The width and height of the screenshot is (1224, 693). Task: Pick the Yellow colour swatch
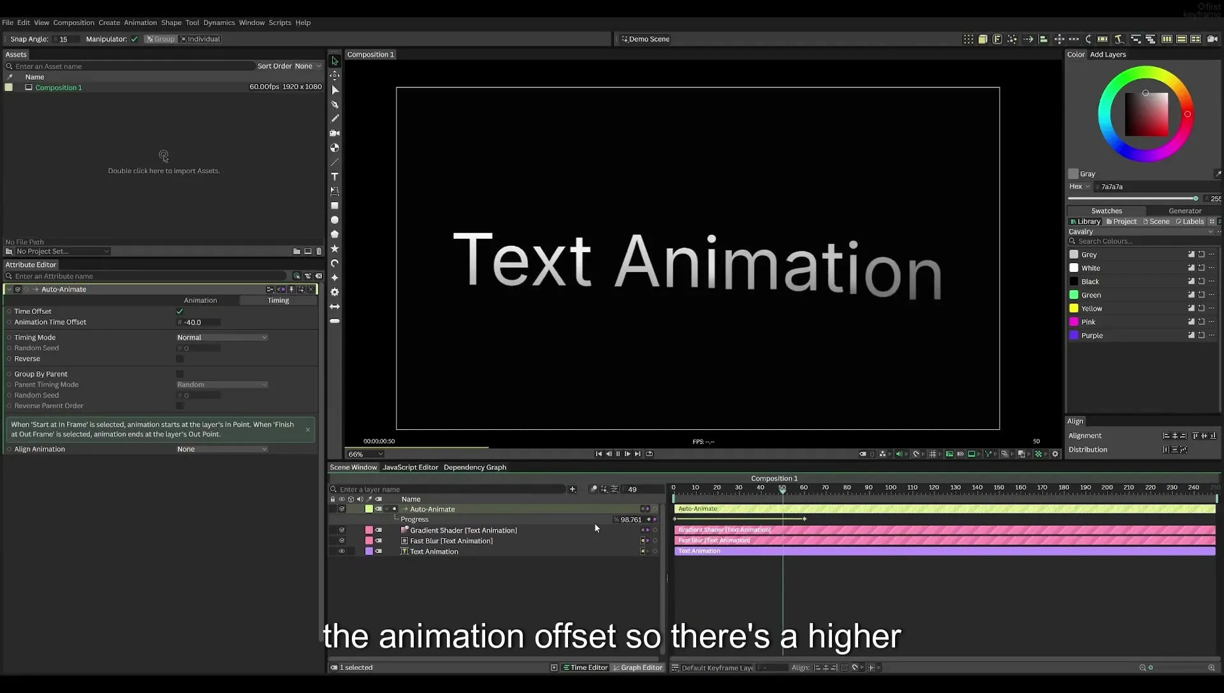point(1074,309)
